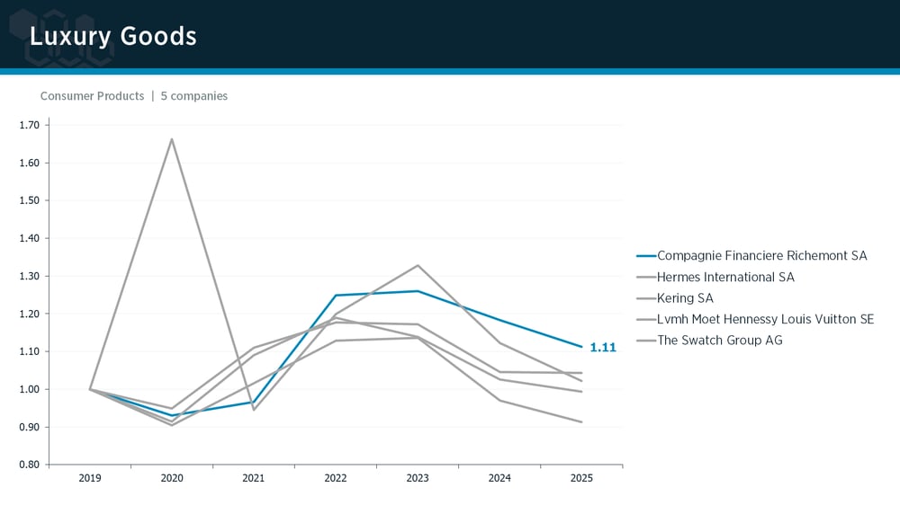The image size is (900, 505).
Task: Click the 1.50 y-axis value
Action: (30, 200)
